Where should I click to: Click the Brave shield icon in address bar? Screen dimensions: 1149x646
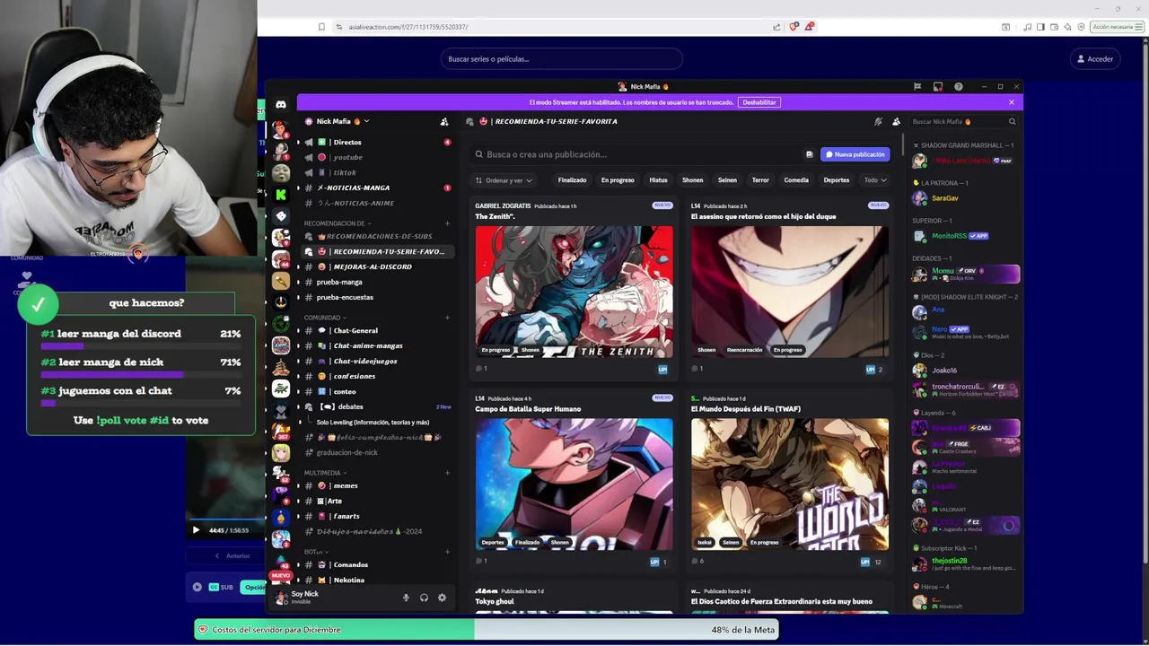pos(794,27)
